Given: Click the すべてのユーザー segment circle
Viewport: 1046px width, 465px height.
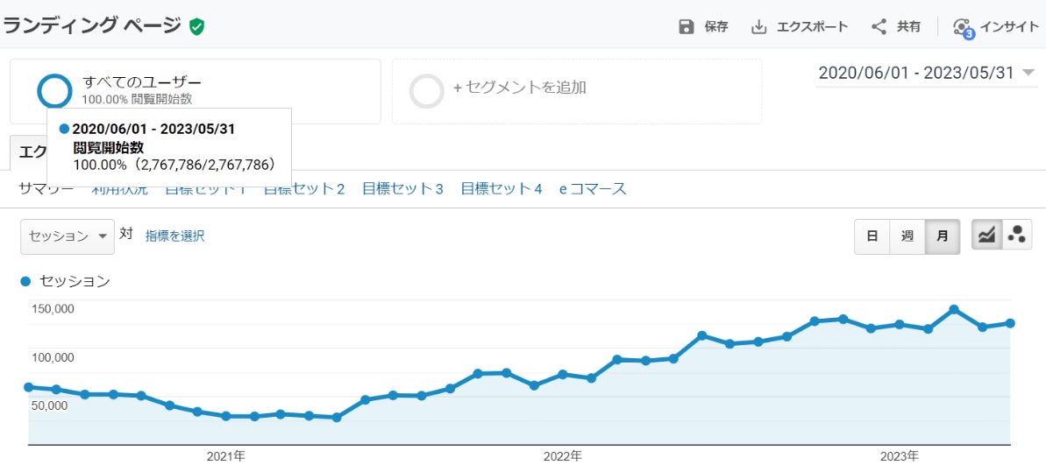Looking at the screenshot, I should click(x=54, y=91).
